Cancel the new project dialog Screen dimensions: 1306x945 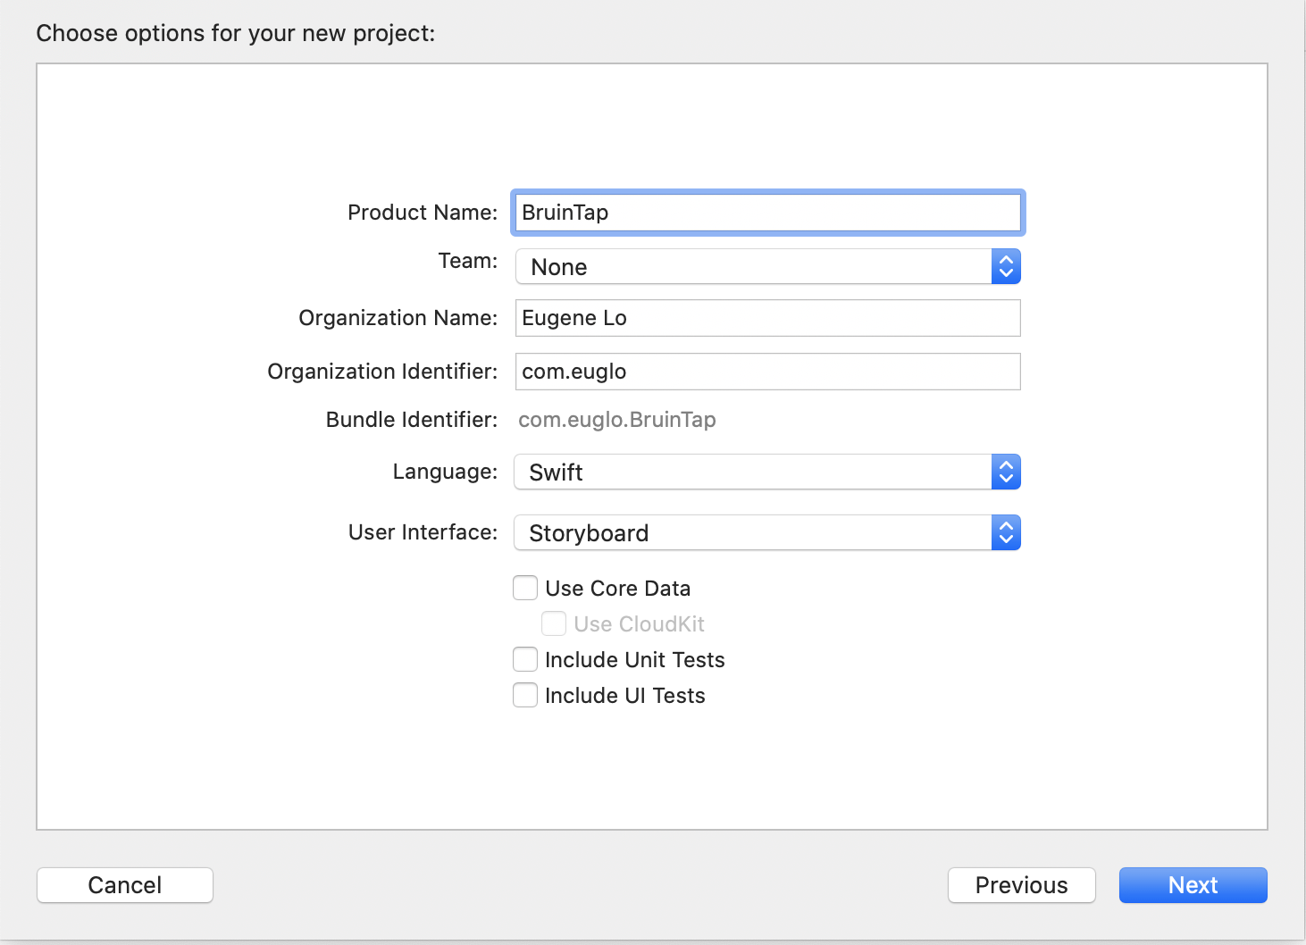pyautogui.click(x=125, y=884)
